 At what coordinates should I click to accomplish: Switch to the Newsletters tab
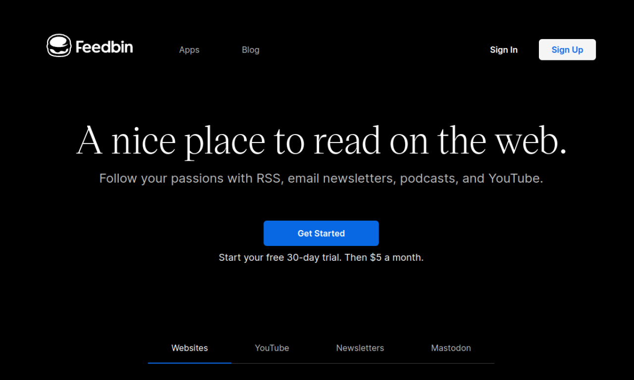pos(360,348)
